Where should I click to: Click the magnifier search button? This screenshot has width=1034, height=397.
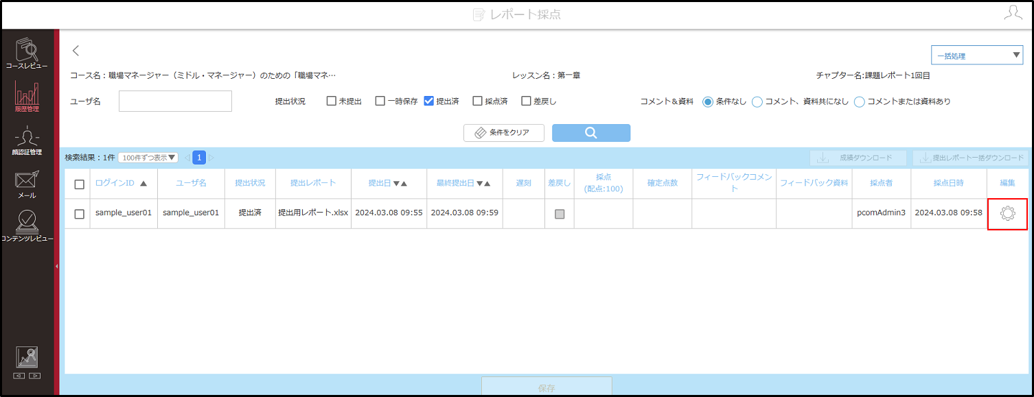coord(591,133)
